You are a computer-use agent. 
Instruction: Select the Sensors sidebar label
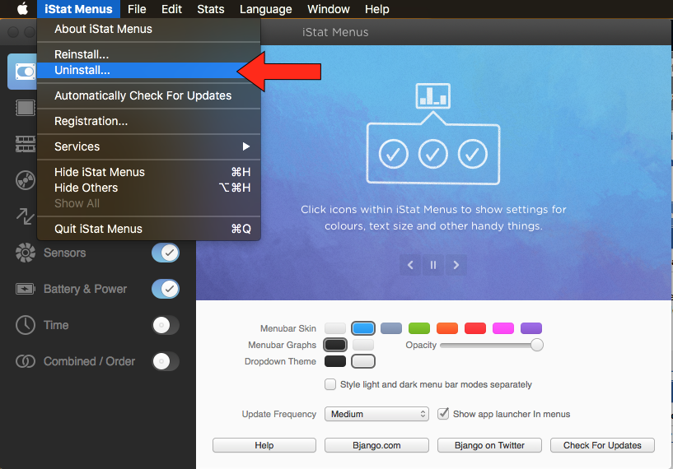click(x=65, y=253)
